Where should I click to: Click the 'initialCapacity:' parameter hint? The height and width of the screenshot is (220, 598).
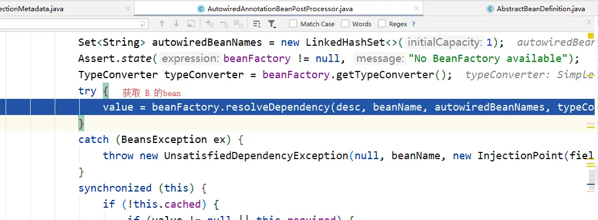(x=444, y=42)
